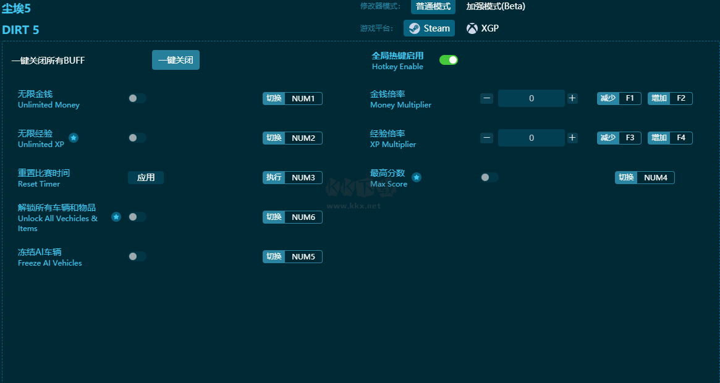Image resolution: width=720 pixels, height=383 pixels.
Task: Disable the Hotkey Enable switch
Action: 449,60
